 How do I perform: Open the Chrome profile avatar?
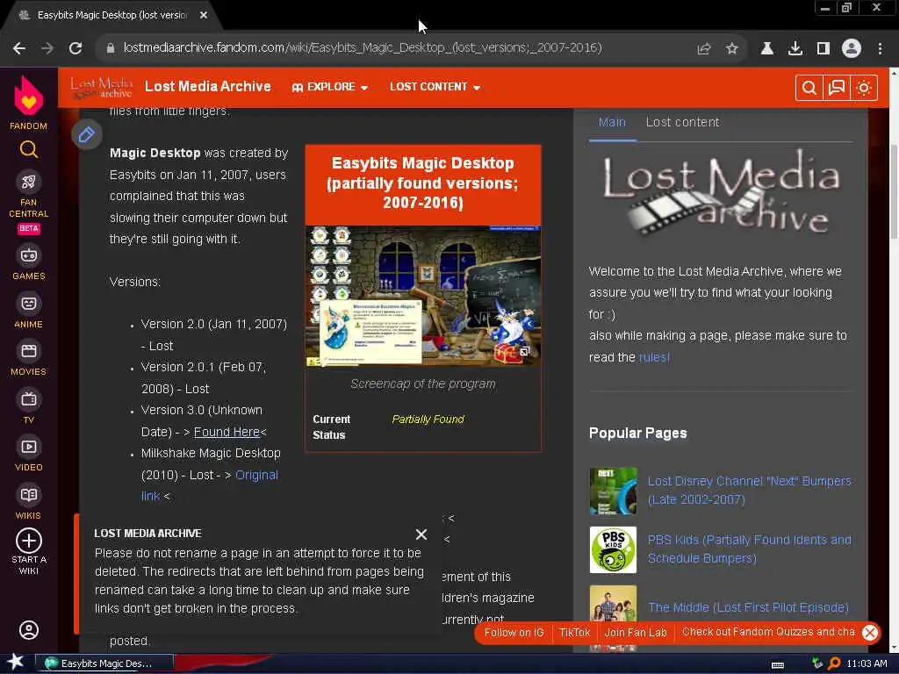click(x=852, y=48)
